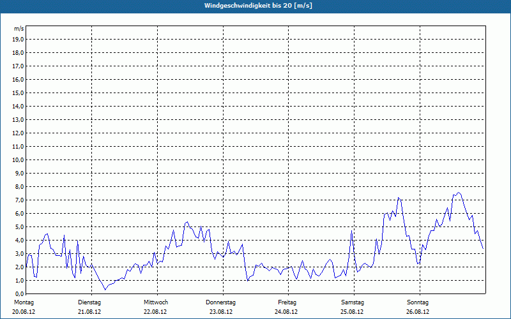
Task: Click the date 22.08.12
Action: pos(155,312)
